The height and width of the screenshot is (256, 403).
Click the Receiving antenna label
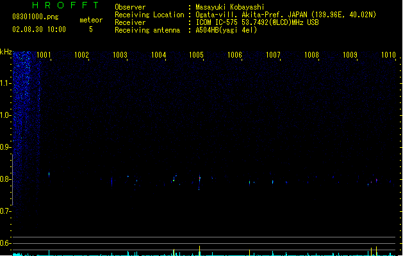[147, 30]
